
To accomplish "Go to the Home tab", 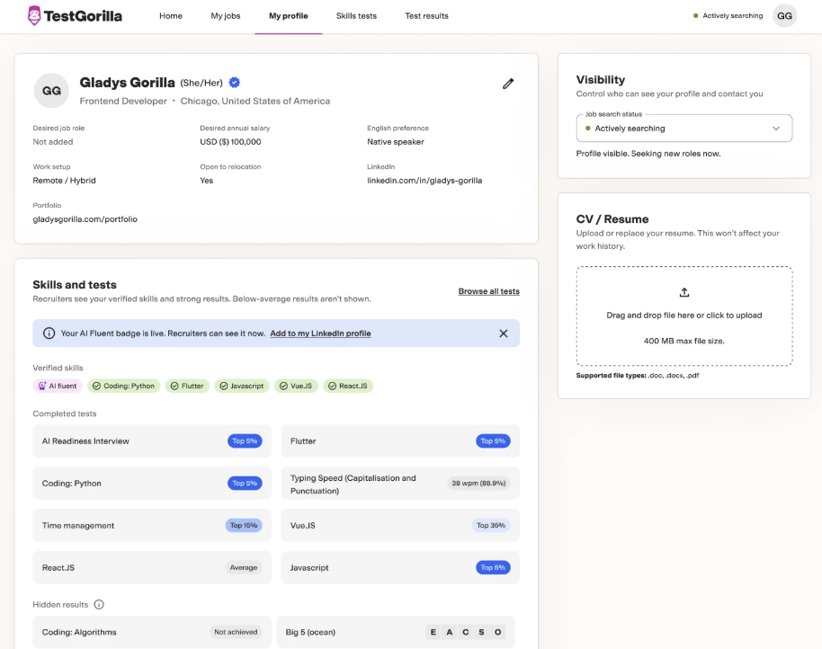I will coord(171,16).
